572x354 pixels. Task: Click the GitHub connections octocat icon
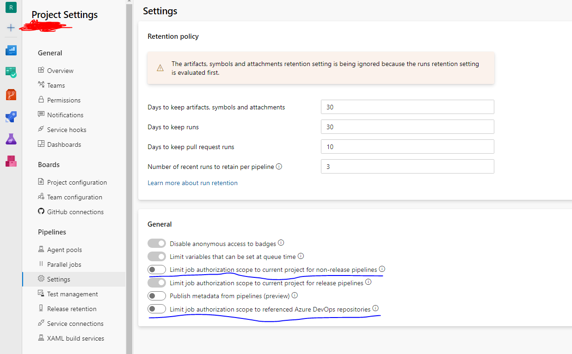click(41, 211)
